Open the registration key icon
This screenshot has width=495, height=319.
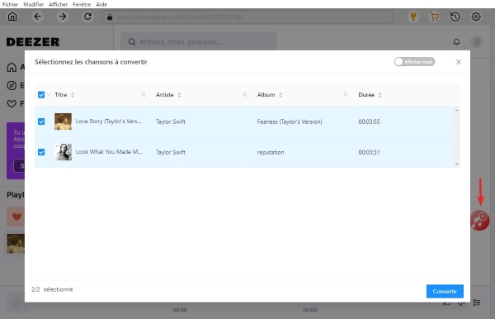(413, 17)
